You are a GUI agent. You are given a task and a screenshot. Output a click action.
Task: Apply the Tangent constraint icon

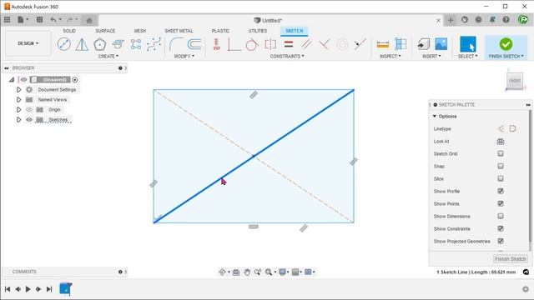tap(252, 44)
